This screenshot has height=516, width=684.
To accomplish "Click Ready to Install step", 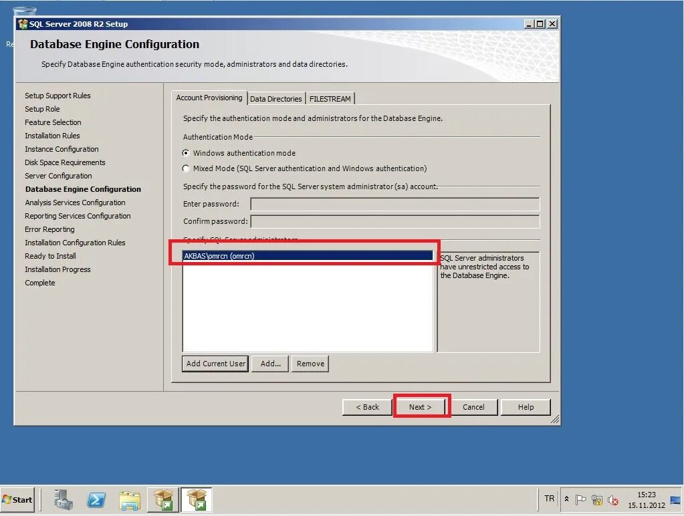I will pyautogui.click(x=50, y=256).
